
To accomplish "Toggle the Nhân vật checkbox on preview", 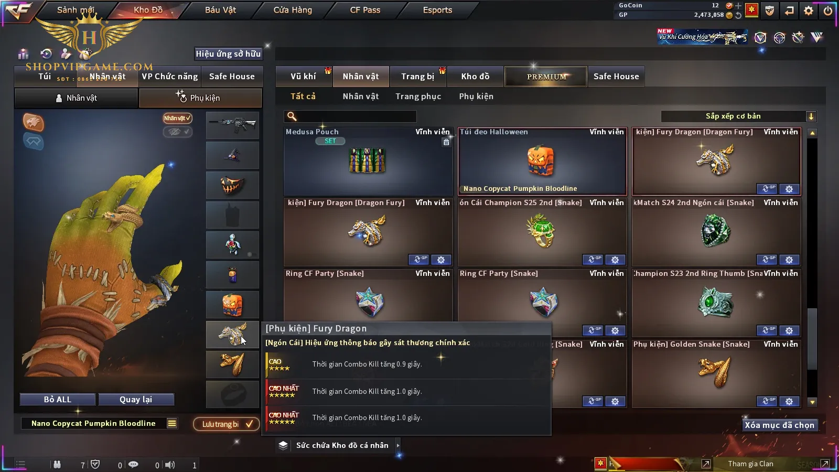I will click(177, 118).
